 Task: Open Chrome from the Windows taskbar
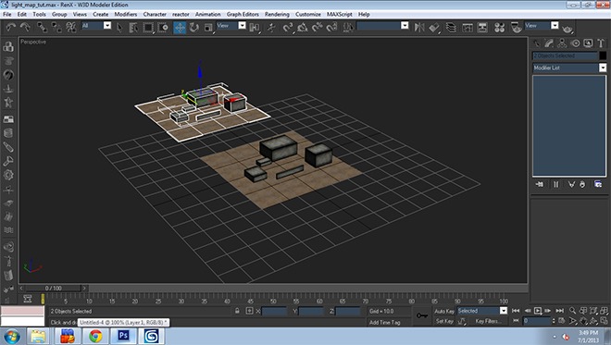(x=95, y=336)
